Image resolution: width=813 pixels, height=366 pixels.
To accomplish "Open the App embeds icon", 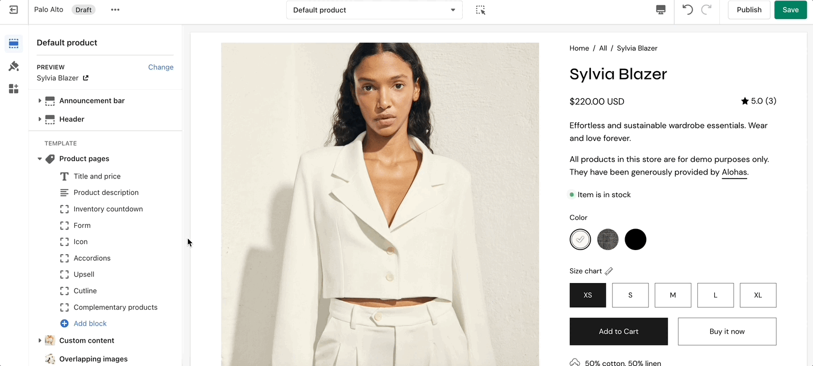I will pos(14,89).
